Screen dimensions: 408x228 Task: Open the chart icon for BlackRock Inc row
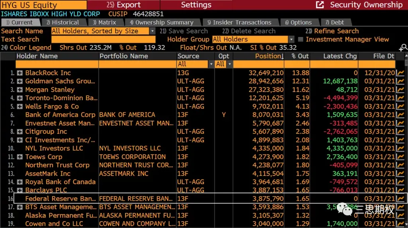400,73
